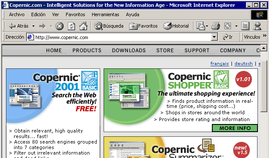Open the Favoritos menu in menu bar
This screenshot has width=269, height=158.
point(75,14)
